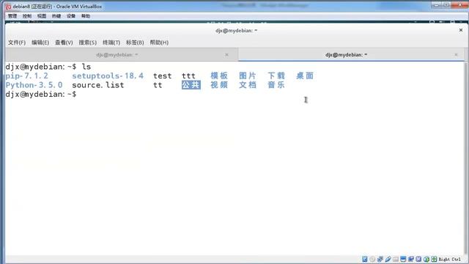Click the terminal's vertical scrollbar
This screenshot has width=469, height=264.
[466, 158]
